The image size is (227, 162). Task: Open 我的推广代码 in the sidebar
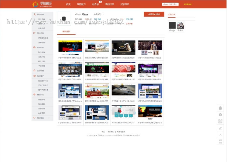(43, 81)
